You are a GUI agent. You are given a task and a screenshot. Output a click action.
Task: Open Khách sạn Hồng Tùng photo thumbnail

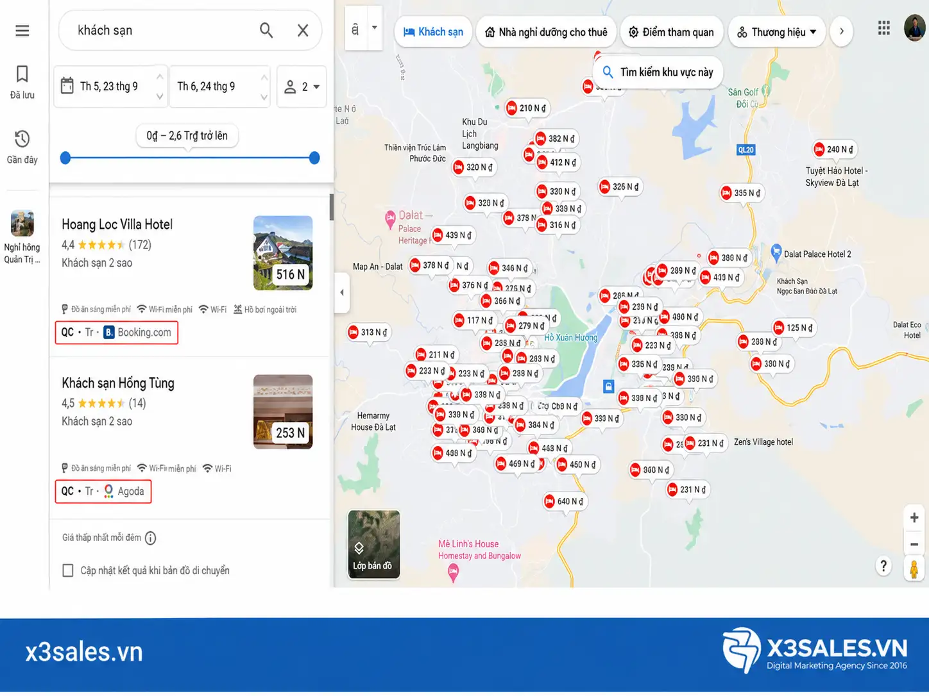tap(283, 411)
